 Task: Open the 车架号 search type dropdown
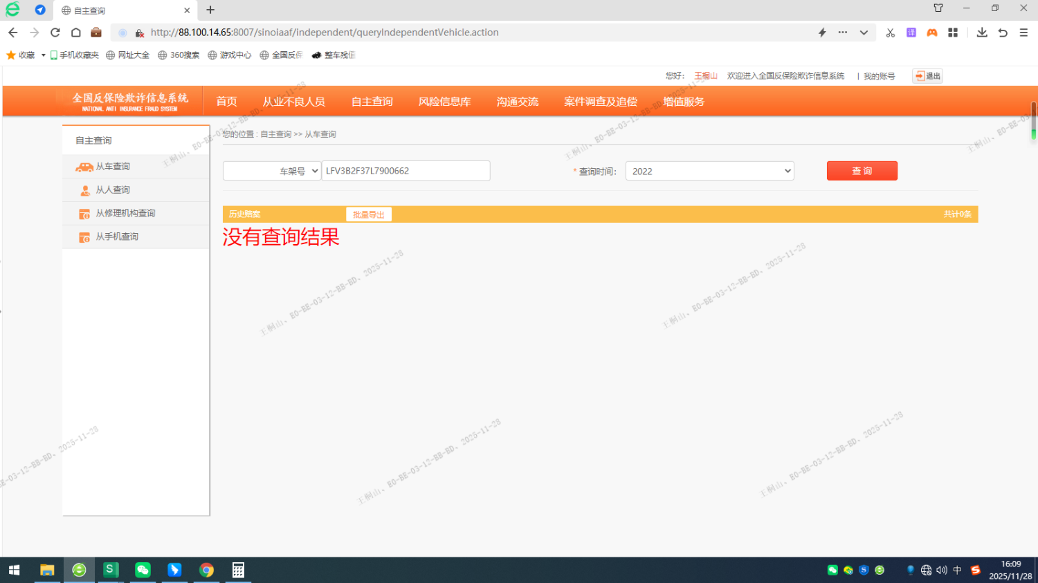point(272,171)
